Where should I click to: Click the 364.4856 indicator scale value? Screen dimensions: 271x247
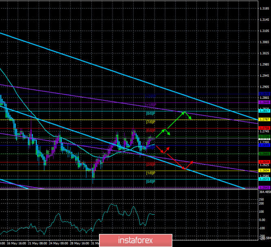265,192
